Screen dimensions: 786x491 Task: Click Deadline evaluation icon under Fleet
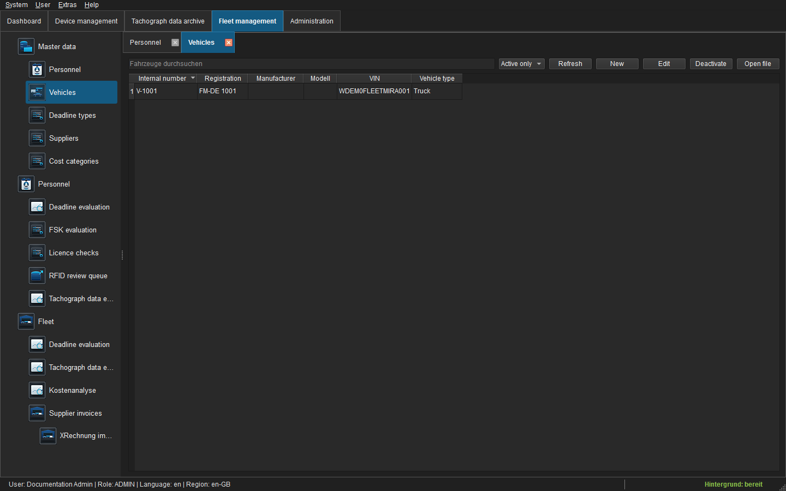[x=37, y=344]
